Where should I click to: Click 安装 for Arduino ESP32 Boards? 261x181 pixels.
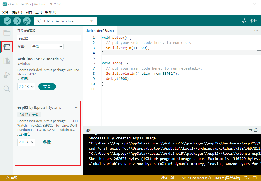(47, 87)
